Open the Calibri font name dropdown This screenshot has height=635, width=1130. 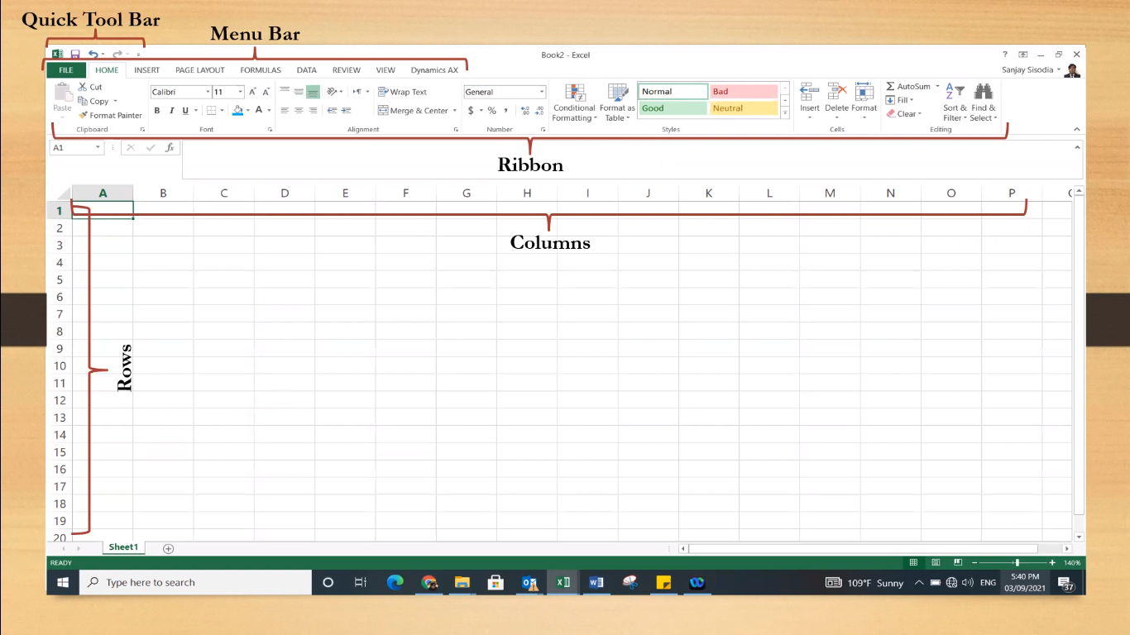(x=208, y=93)
